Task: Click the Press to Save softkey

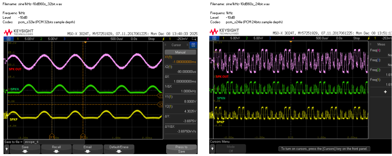Action: coord(181,149)
